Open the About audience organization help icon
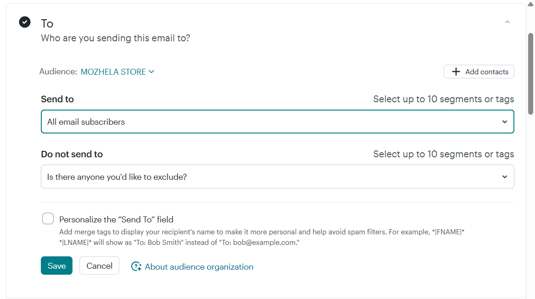The width and height of the screenshot is (535, 299). pos(136,266)
